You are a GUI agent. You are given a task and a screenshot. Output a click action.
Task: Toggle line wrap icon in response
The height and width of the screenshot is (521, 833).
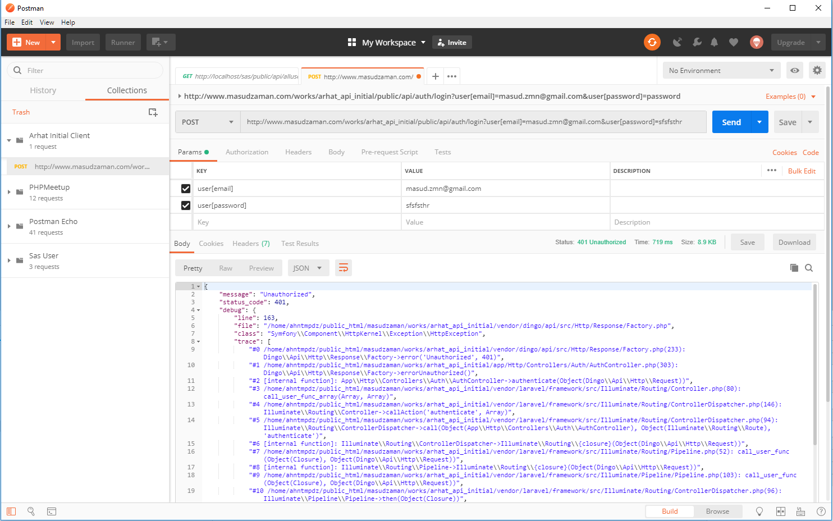(x=343, y=268)
